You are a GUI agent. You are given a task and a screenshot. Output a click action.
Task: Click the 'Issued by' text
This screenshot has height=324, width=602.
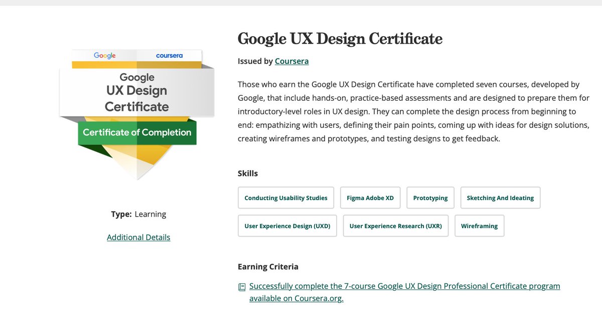255,61
